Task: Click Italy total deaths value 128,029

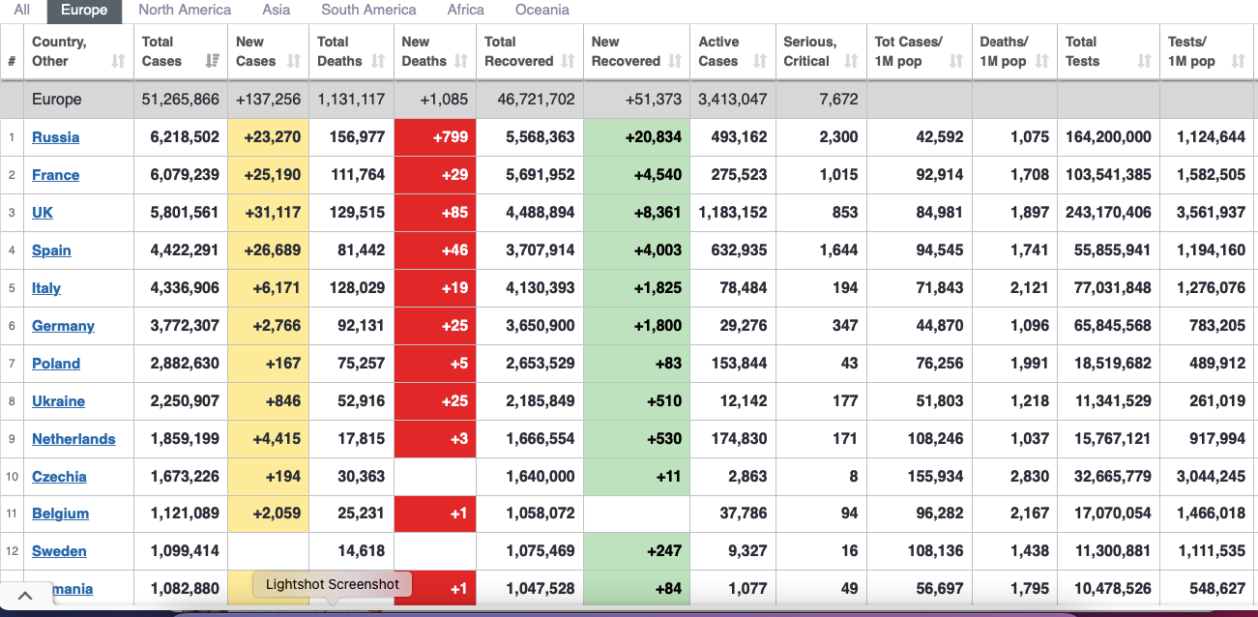Action: [357, 288]
